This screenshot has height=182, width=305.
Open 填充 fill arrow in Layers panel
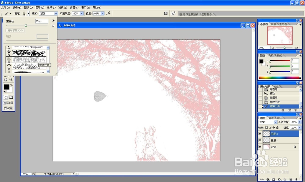tap(300, 128)
